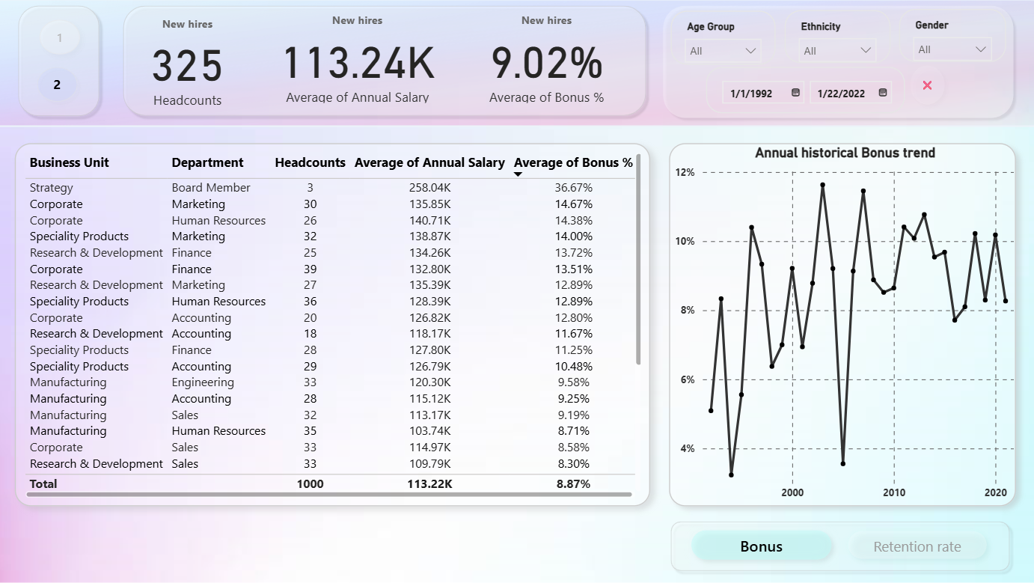Select the 9.25% bonus cell
The height and width of the screenshot is (583, 1034).
pos(574,399)
